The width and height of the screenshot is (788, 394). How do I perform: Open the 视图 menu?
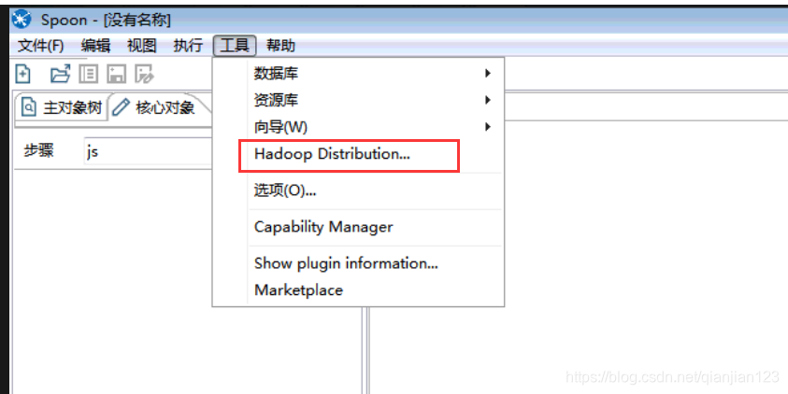point(142,46)
